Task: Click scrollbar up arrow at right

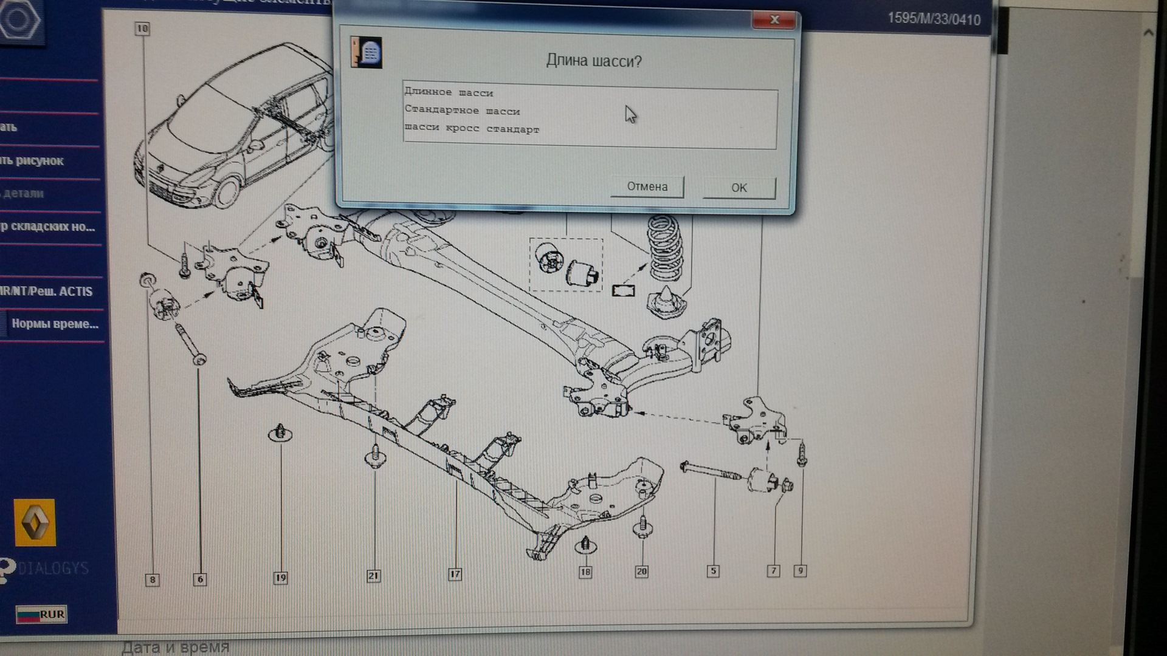Action: pos(1148,33)
